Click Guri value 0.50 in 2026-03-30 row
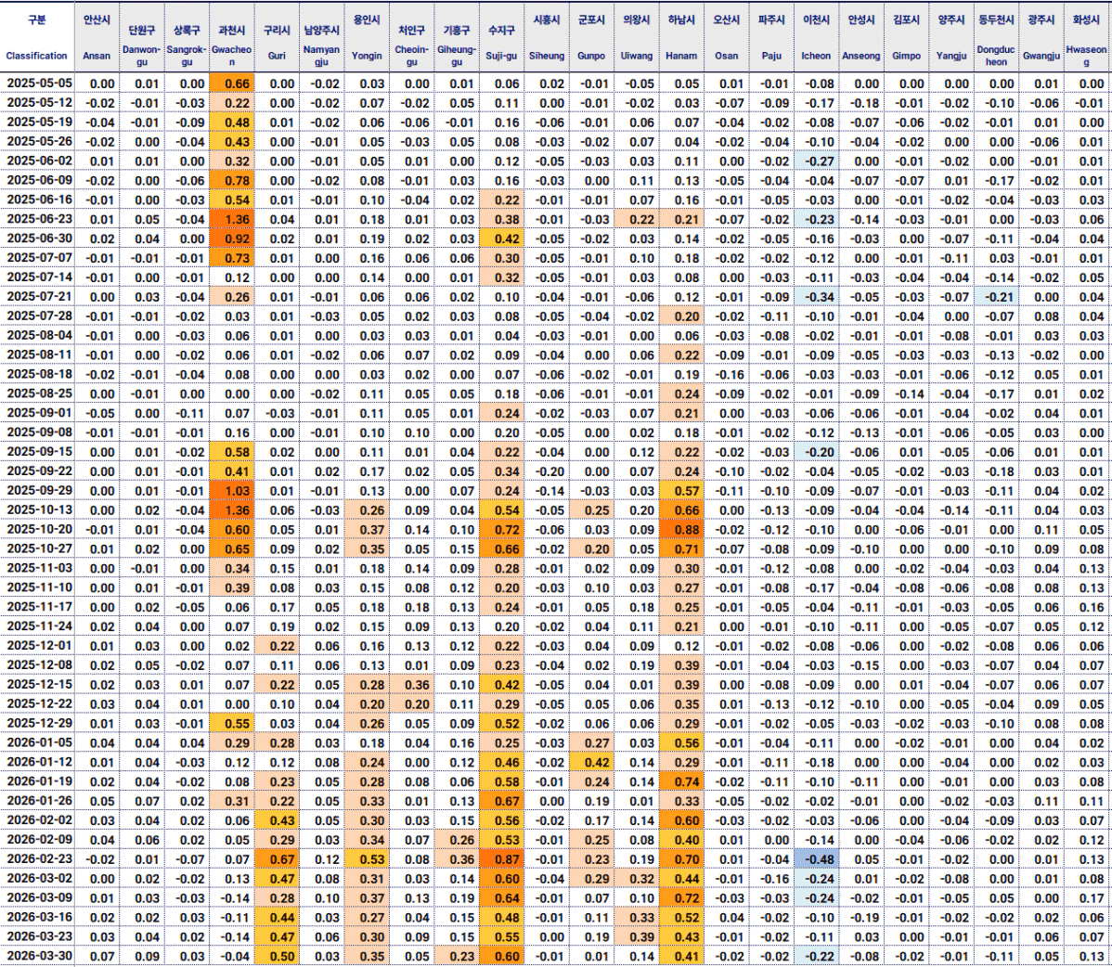Viewport: 1112px width, 967px height. 278,957
